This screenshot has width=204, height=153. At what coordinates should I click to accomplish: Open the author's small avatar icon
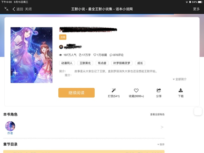click(61, 47)
